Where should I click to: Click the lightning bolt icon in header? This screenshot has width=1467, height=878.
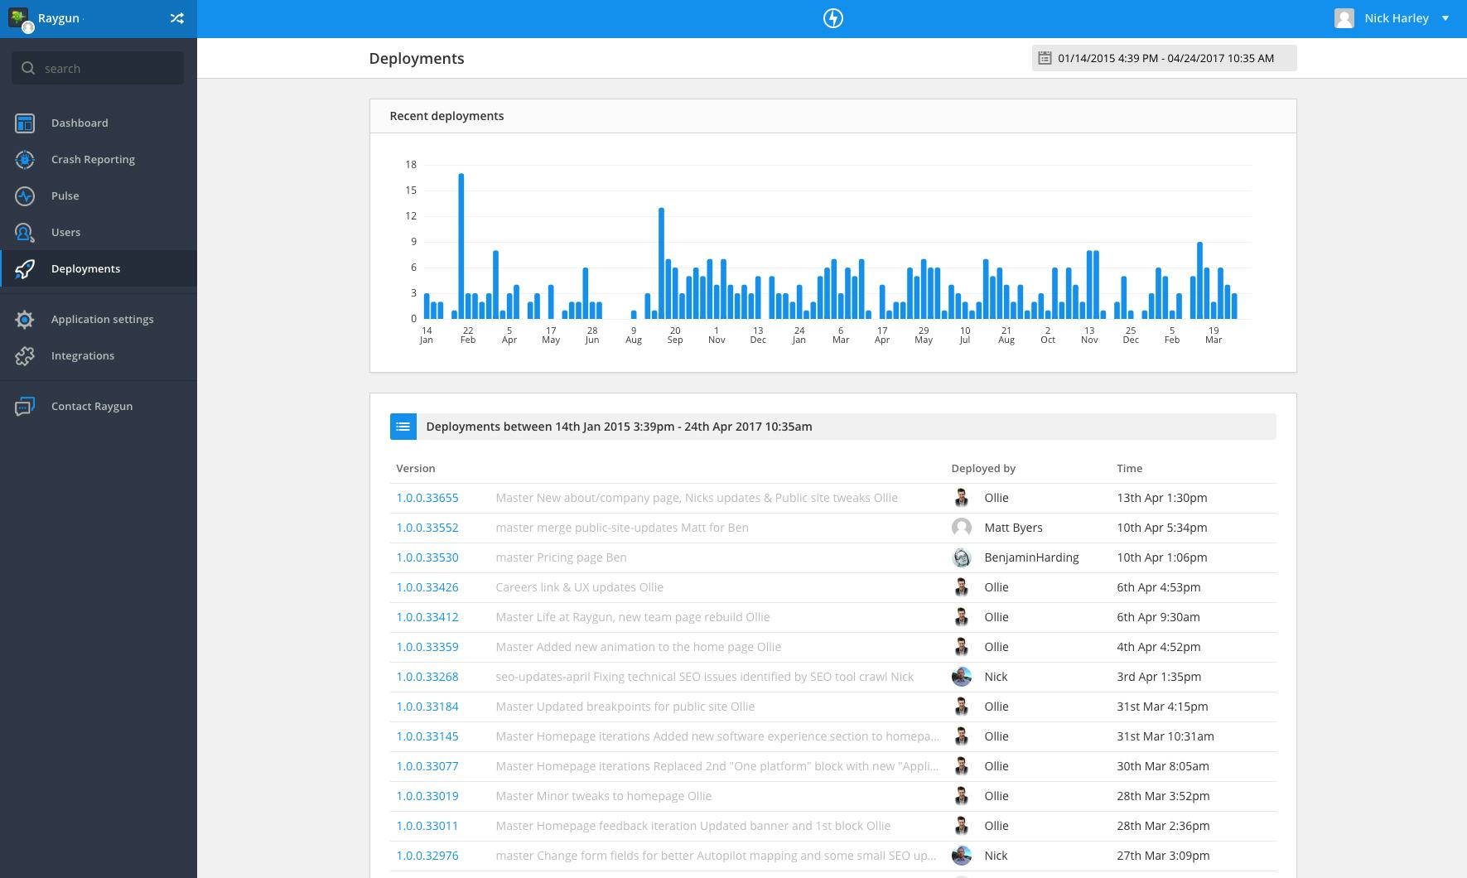[x=832, y=18]
